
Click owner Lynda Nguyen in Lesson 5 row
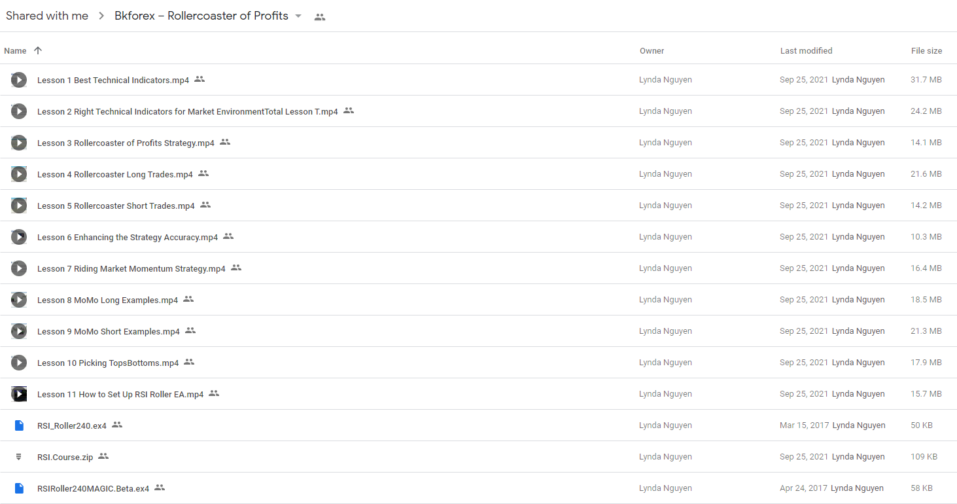coord(665,206)
